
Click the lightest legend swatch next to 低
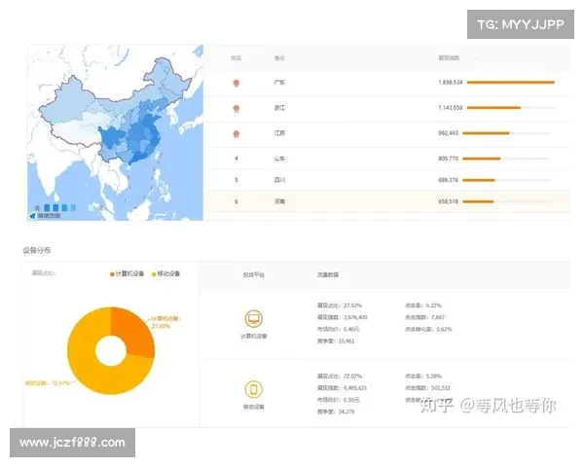(91, 207)
